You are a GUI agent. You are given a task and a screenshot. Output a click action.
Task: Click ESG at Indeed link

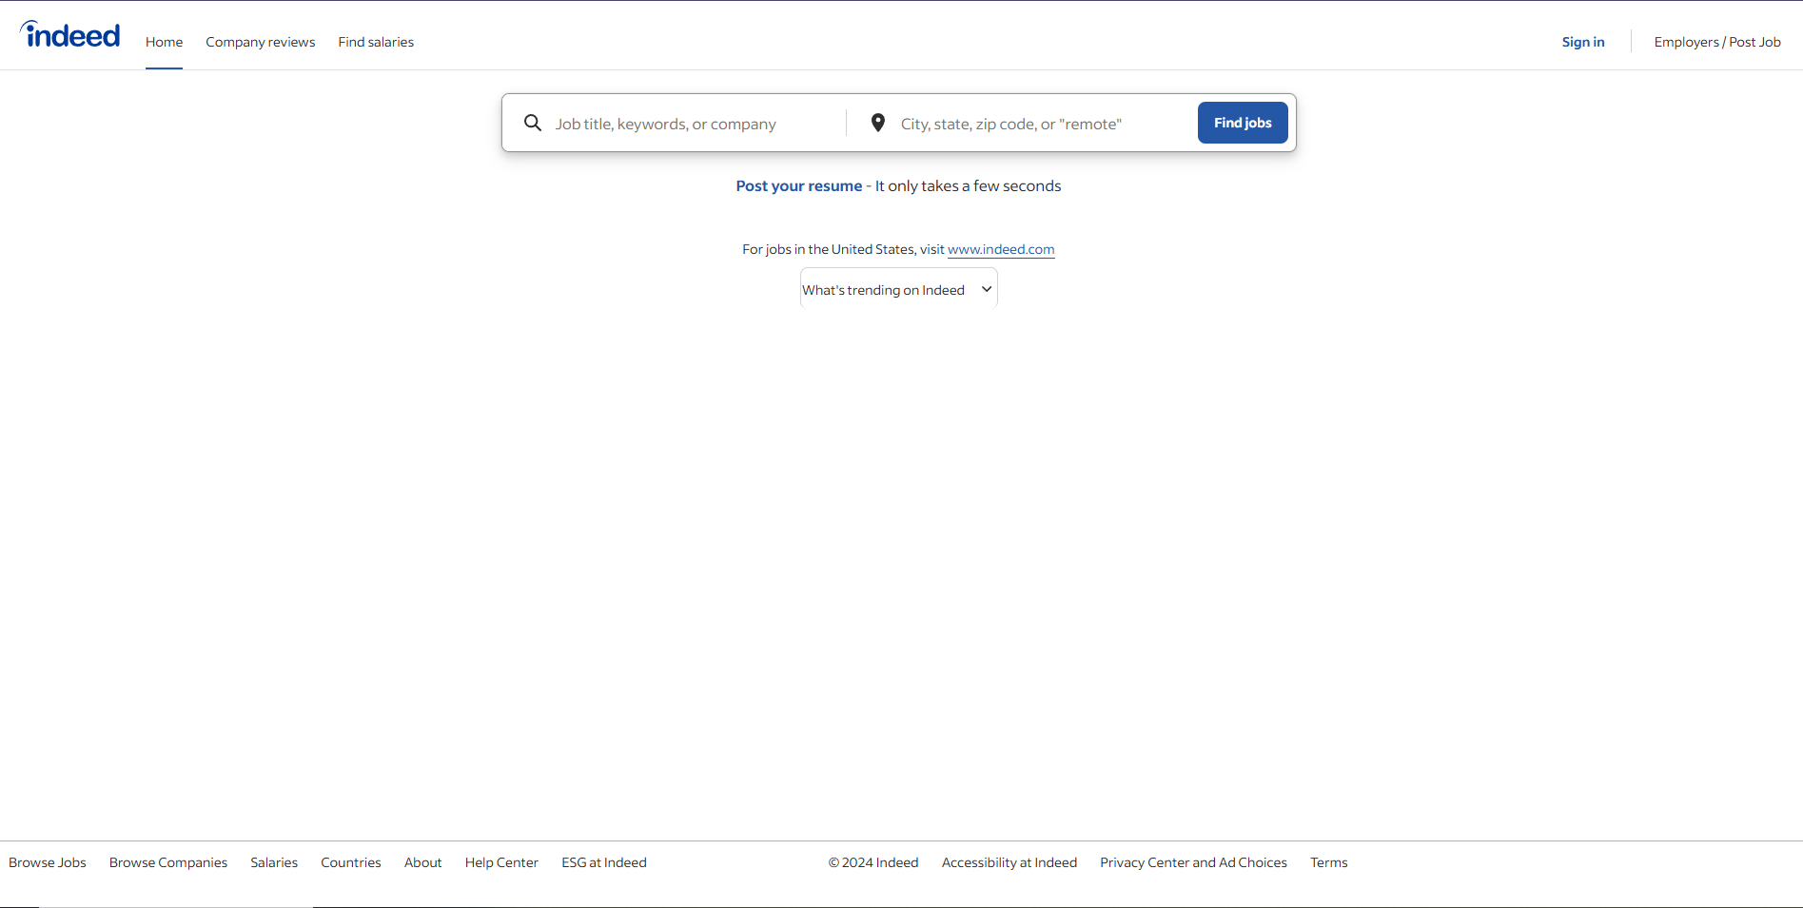coord(604,862)
